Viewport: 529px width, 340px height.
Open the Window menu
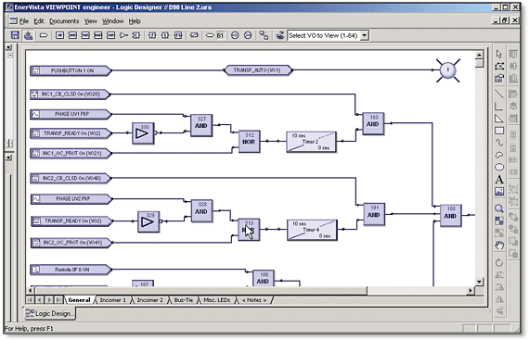tap(112, 21)
